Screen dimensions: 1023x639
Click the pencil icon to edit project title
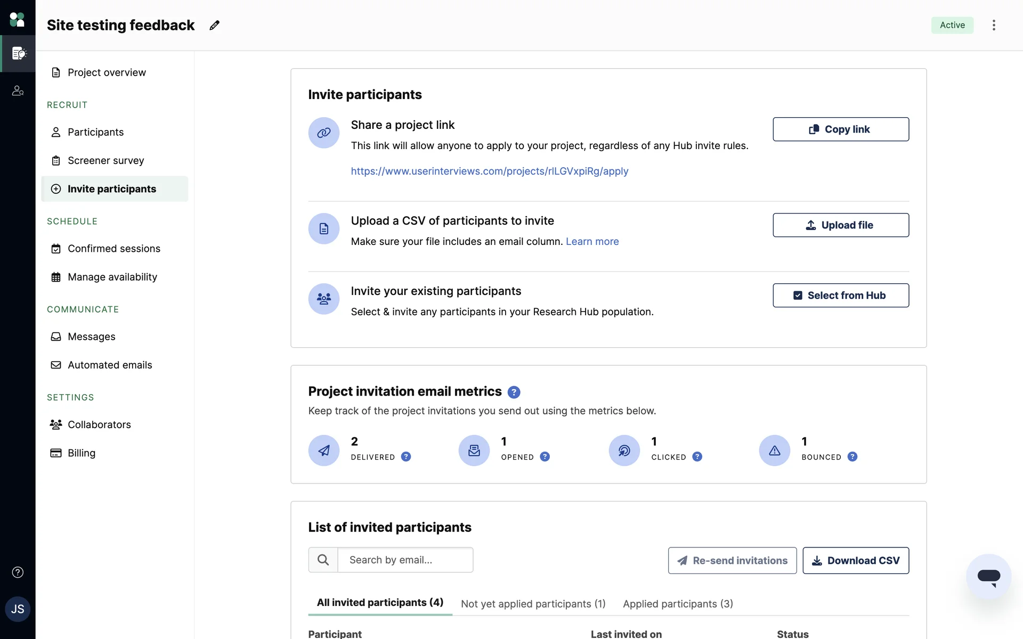tap(214, 25)
